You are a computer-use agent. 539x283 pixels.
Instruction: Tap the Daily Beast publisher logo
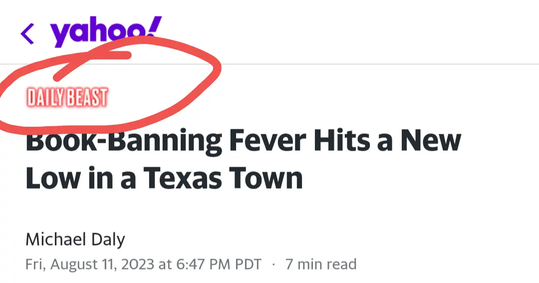pos(67,98)
